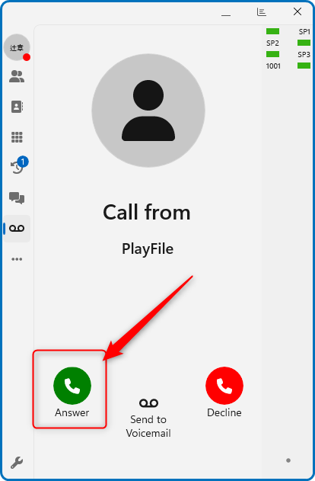Open call history with badge 1
Screen dimensions: 315x481
pyautogui.click(x=18, y=166)
